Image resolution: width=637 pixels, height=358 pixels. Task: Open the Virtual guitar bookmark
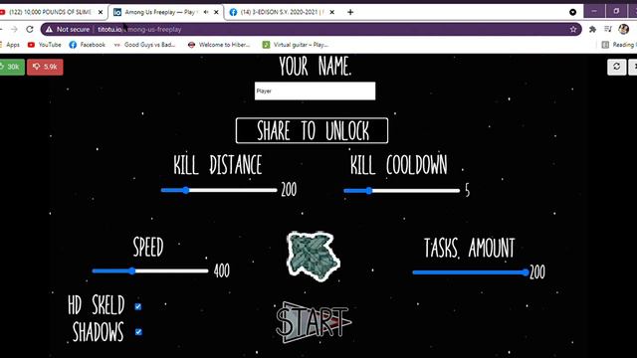pos(296,45)
